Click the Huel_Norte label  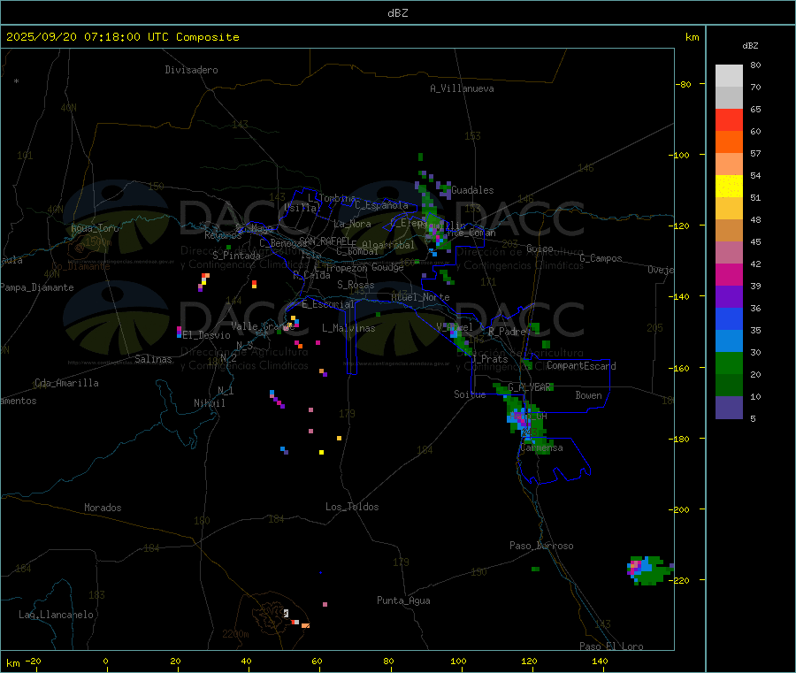point(420,297)
